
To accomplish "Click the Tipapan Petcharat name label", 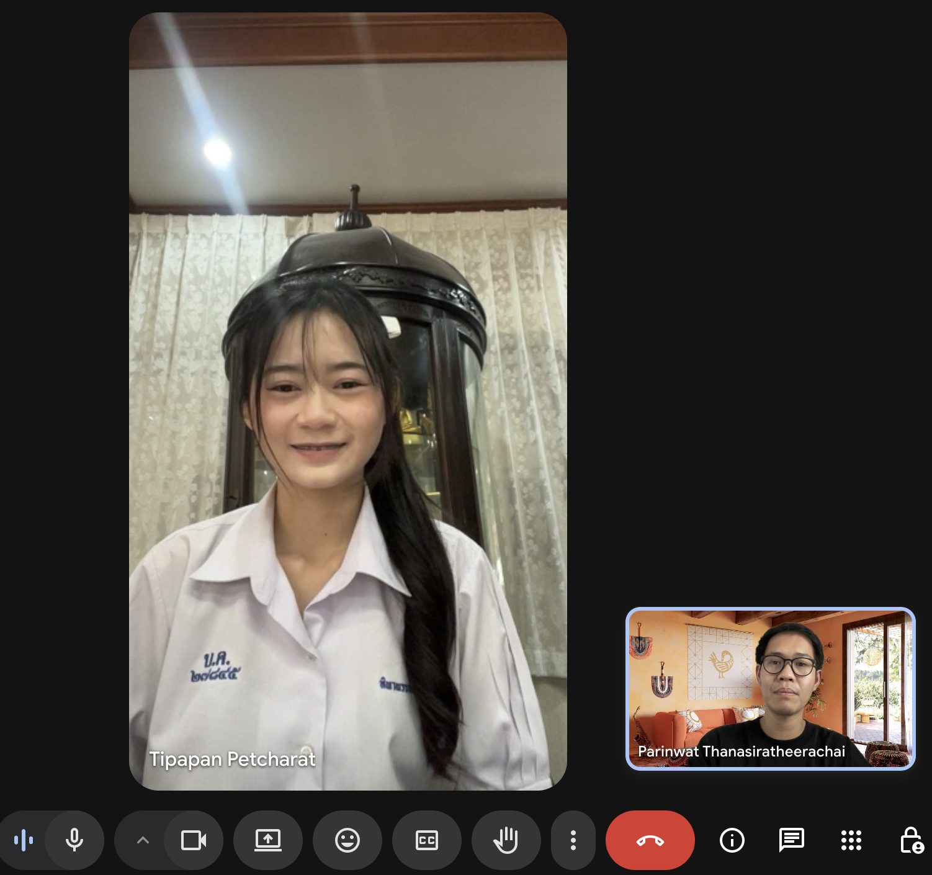I will tap(232, 759).
